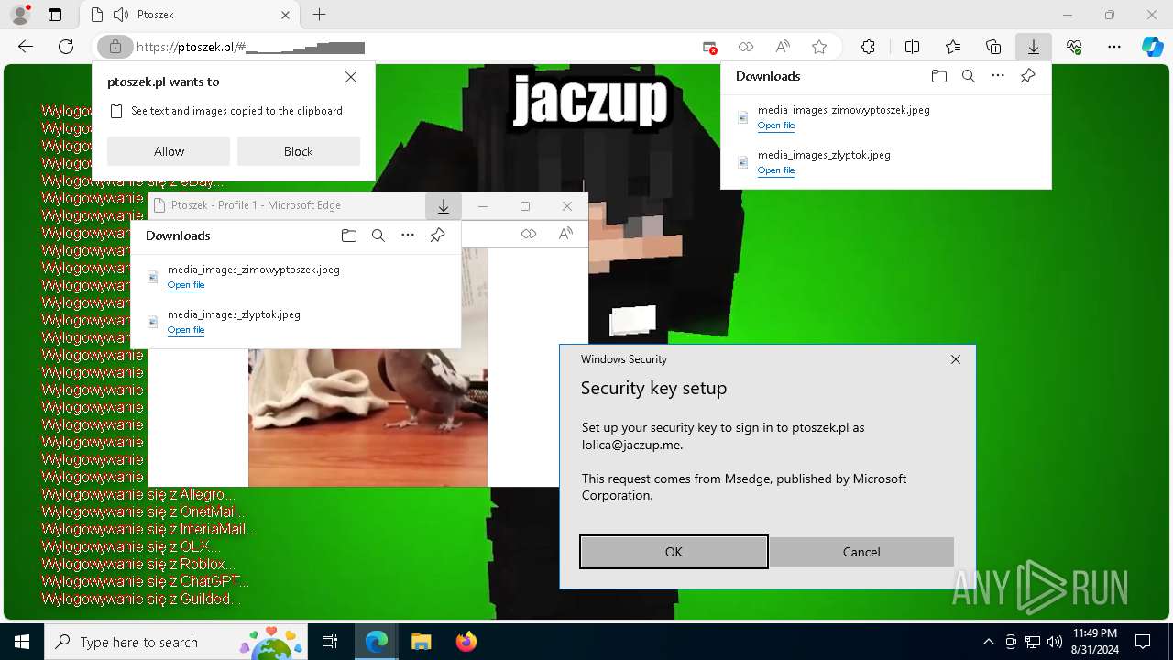
Task: Open the notification center icon
Action: point(1143,642)
